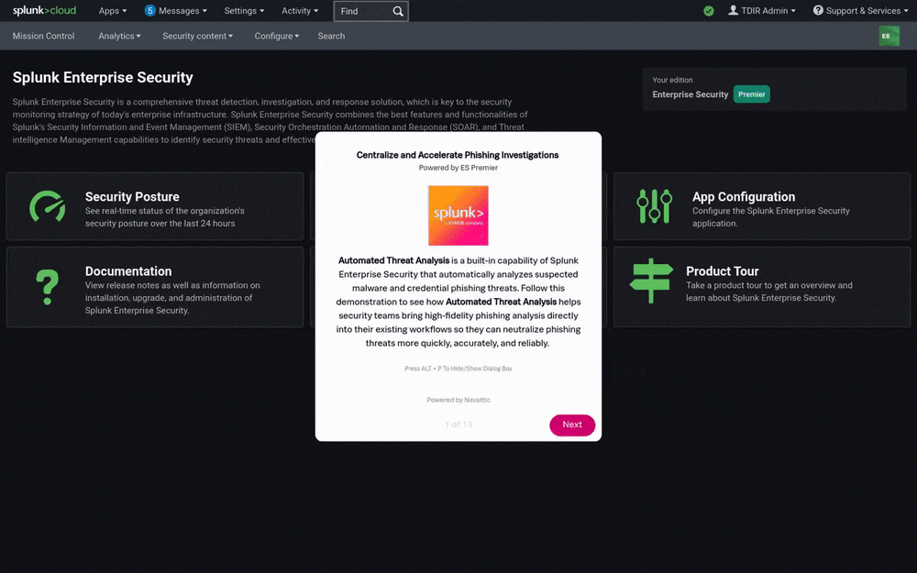The width and height of the screenshot is (917, 573).
Task: Click the Product Tour signpost icon
Action: click(x=651, y=281)
